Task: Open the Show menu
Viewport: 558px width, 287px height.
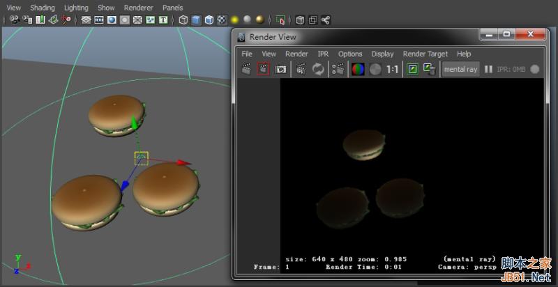Action: [106, 8]
